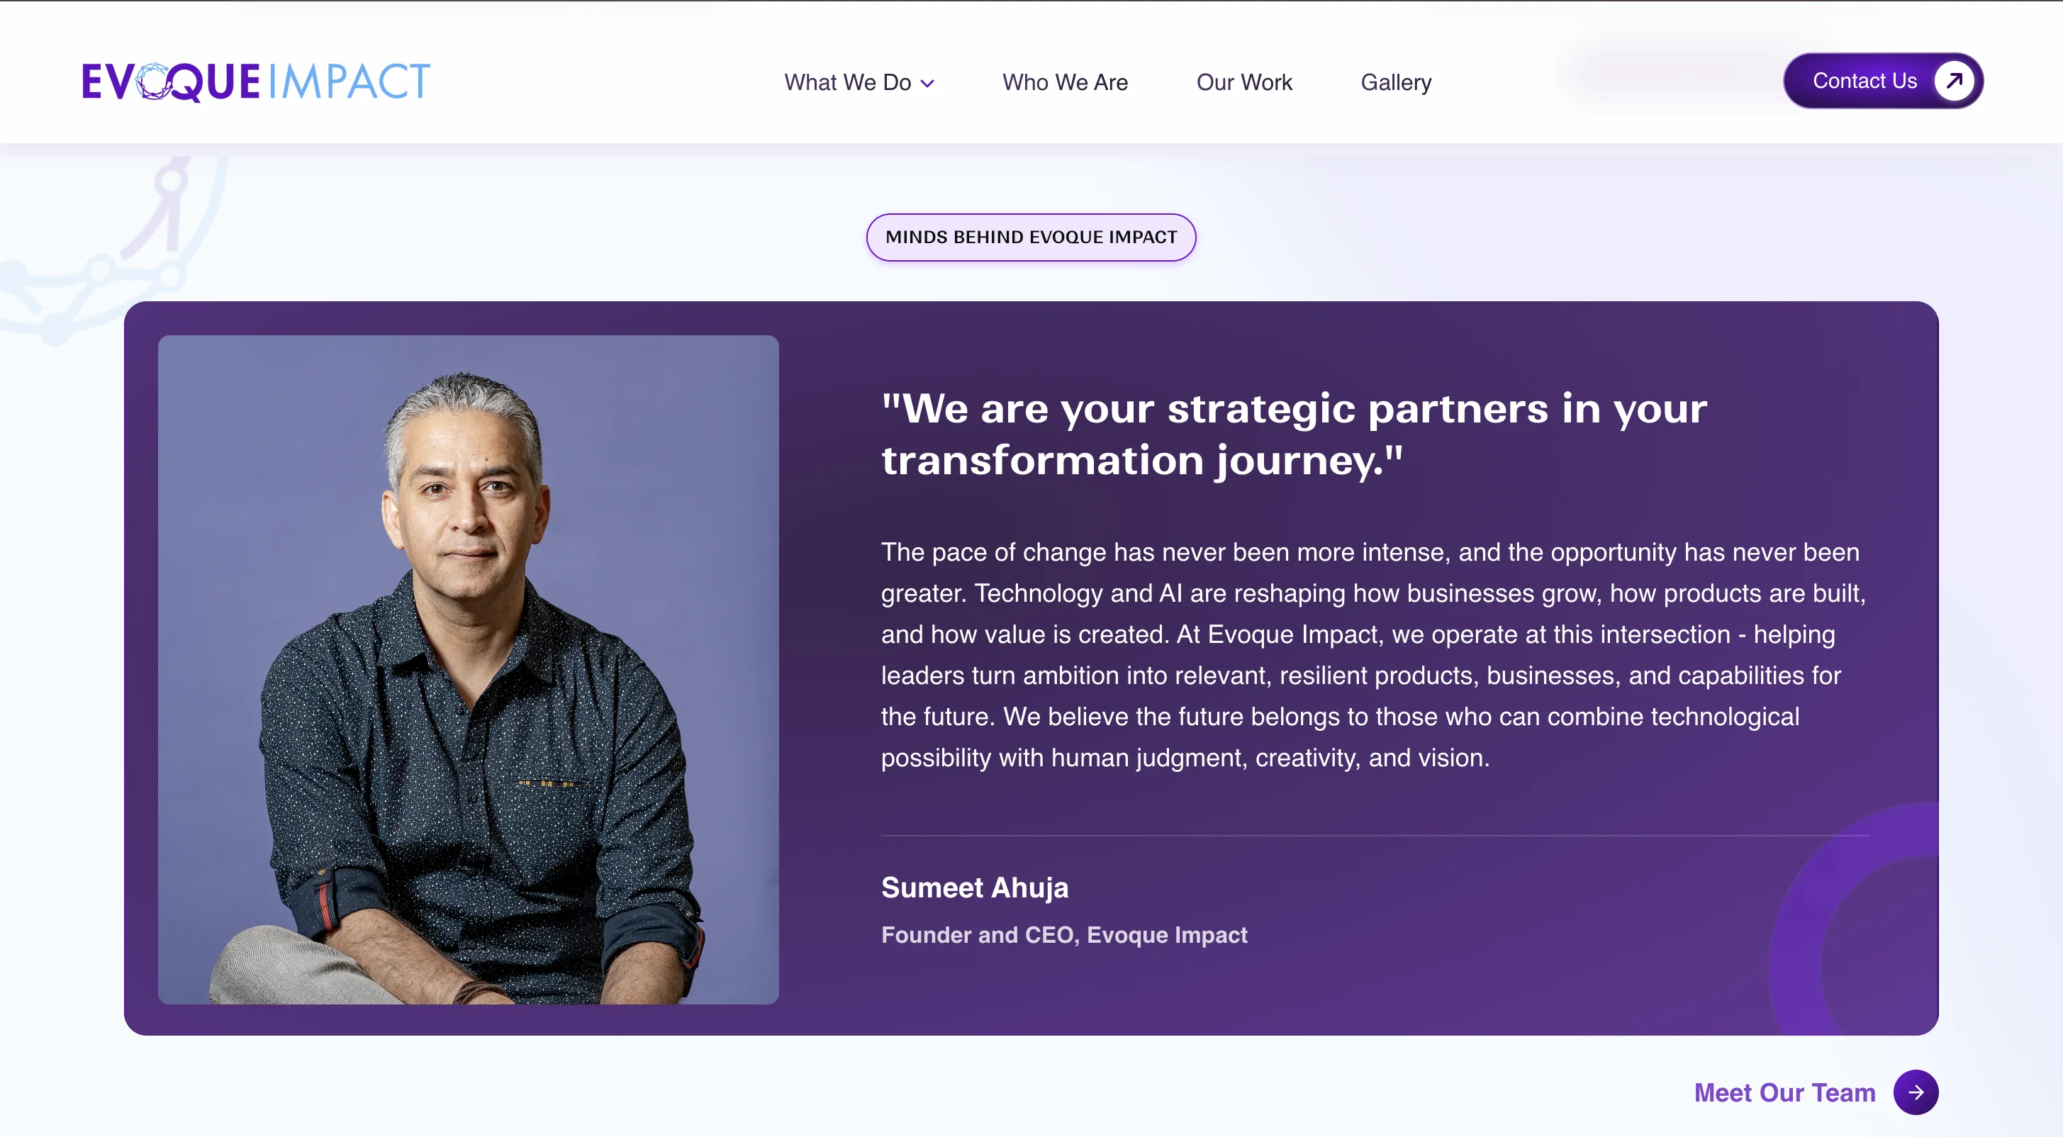2063x1137 pixels.
Task: Expand the What We Do chevron
Action: click(927, 83)
